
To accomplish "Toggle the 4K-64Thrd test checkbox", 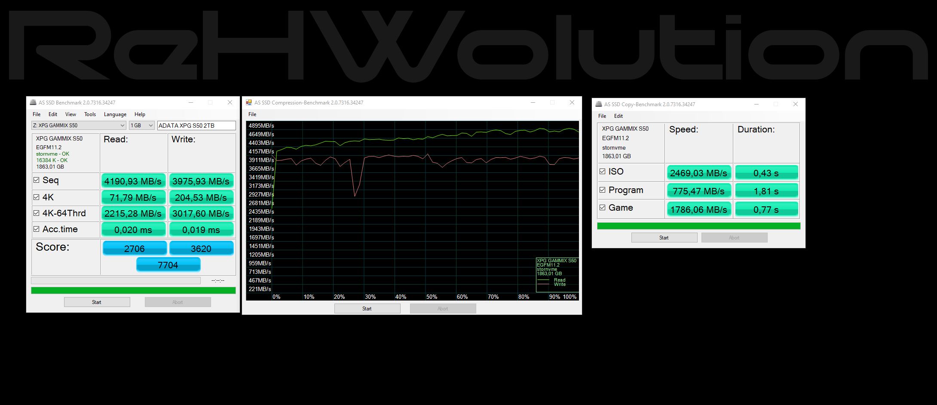I will [x=37, y=213].
